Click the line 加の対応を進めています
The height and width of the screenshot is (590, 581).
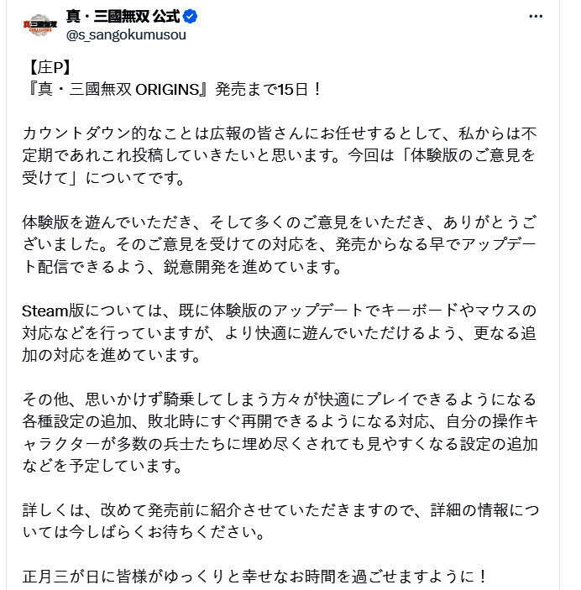[x=112, y=355]
